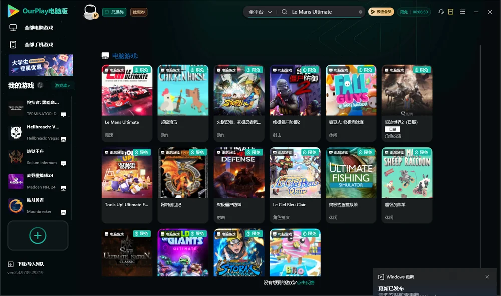Click the yellow notes icon in title bar
Image resolution: width=501 pixels, height=296 pixels.
(451, 12)
